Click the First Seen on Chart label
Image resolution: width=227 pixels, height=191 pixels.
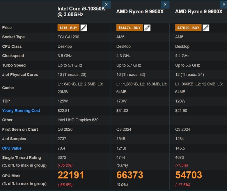pos(20,129)
